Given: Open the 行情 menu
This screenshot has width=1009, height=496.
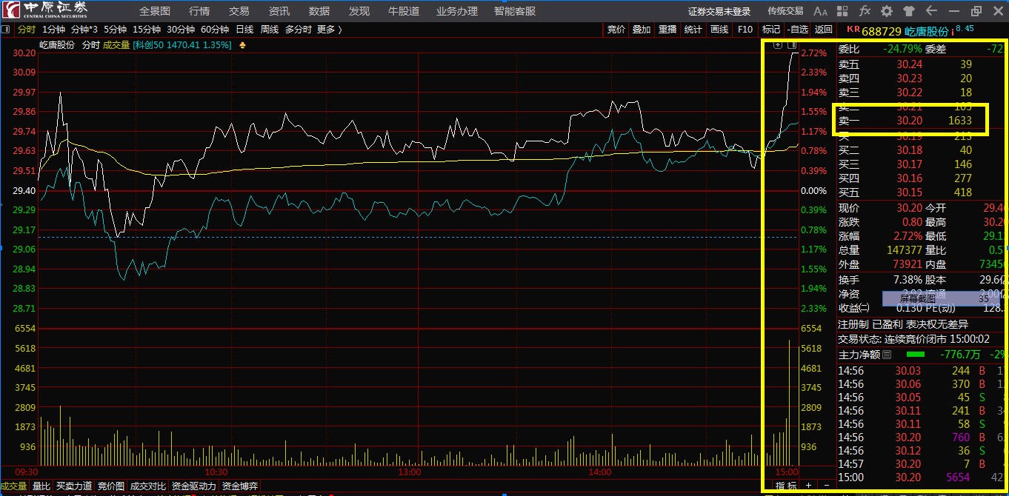Looking at the screenshot, I should click(199, 11).
